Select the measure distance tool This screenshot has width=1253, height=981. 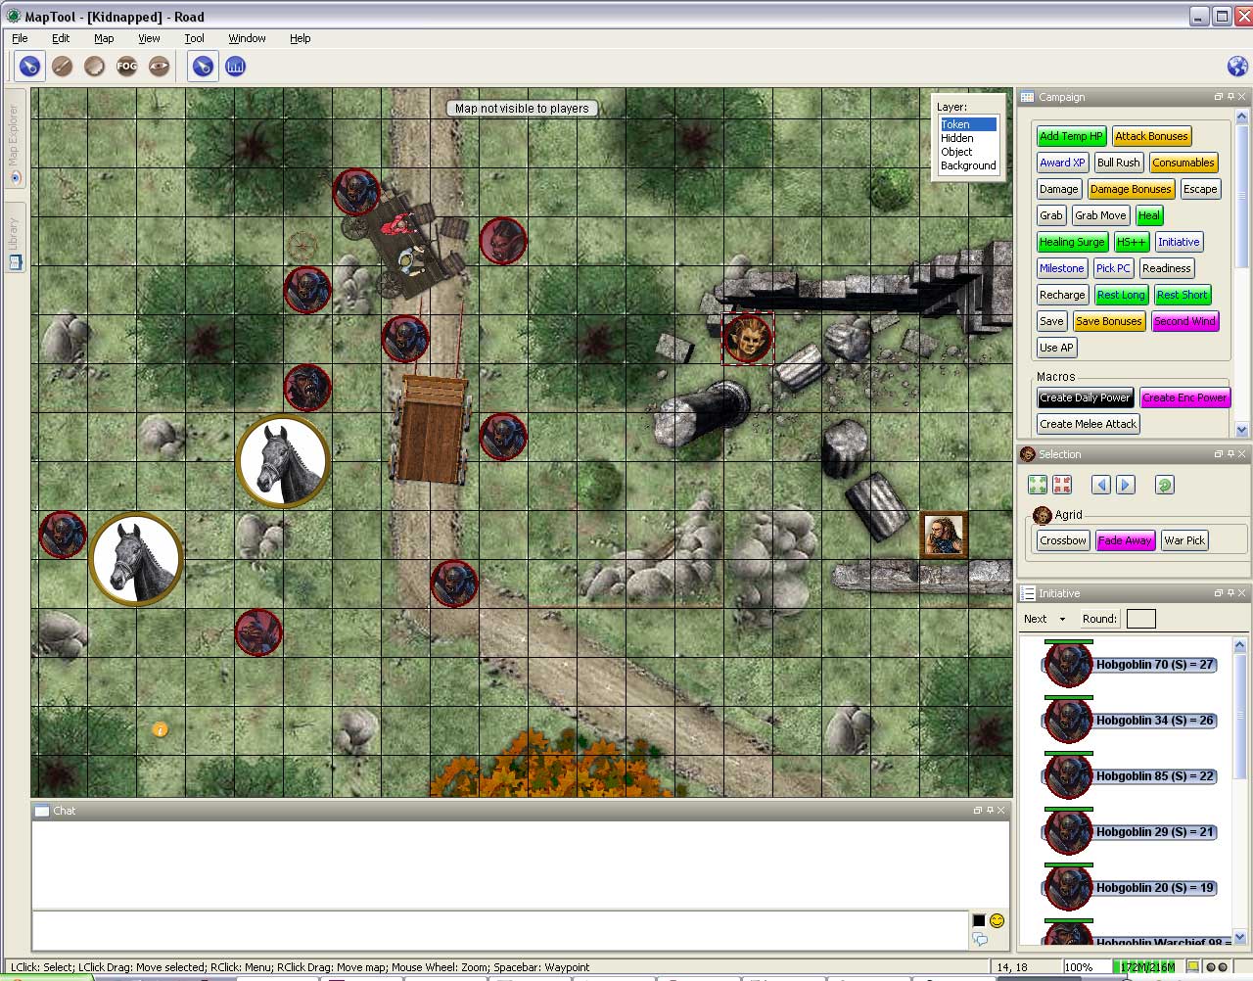click(235, 67)
